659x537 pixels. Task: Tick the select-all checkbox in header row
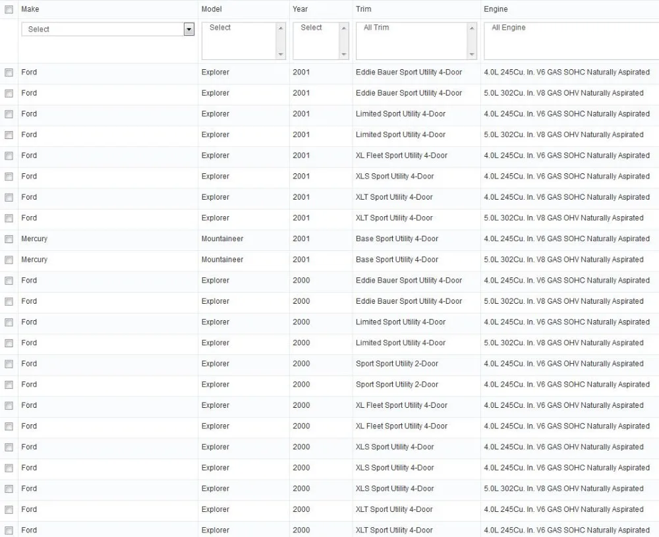pyautogui.click(x=9, y=9)
